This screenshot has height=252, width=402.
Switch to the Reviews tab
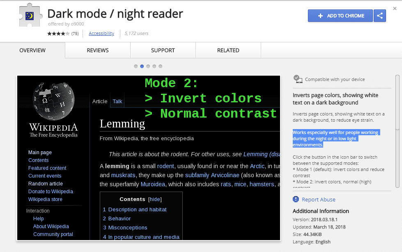pos(98,50)
